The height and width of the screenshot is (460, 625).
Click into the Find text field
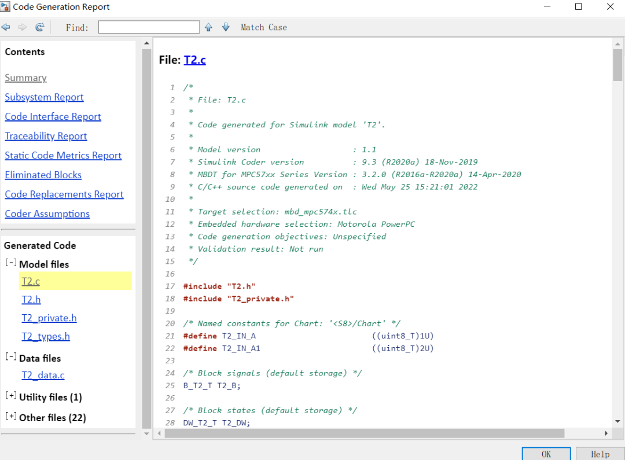tap(149, 27)
